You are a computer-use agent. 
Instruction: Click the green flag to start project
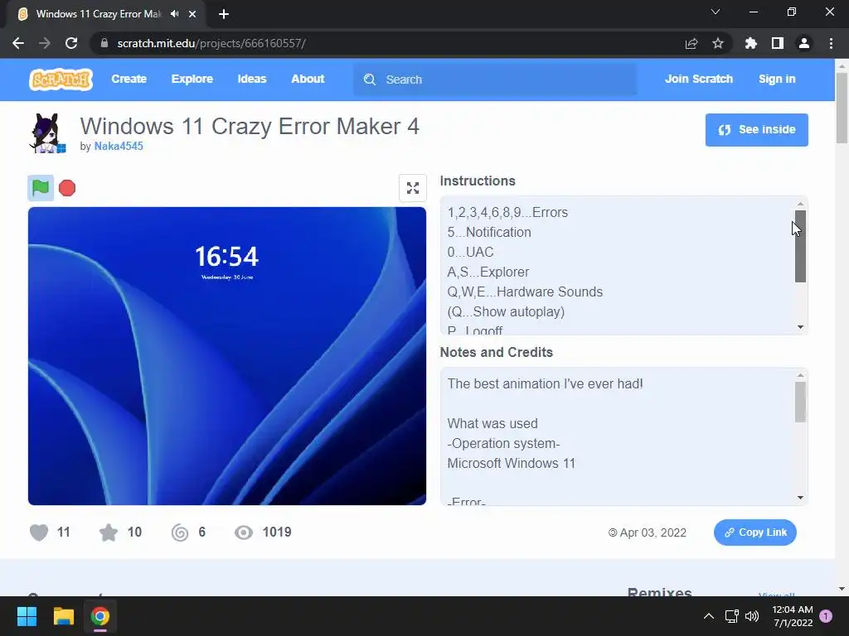pos(41,188)
